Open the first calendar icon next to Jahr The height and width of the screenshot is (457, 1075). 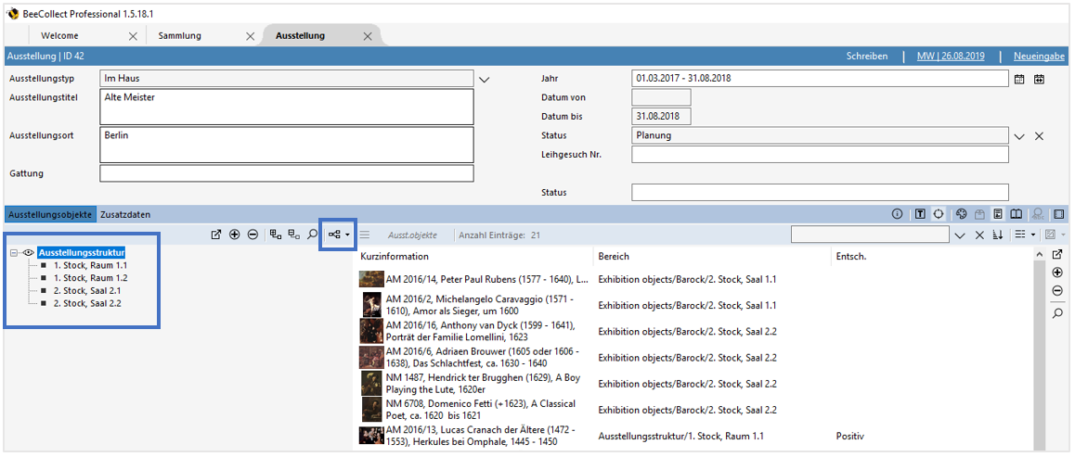pos(1019,80)
